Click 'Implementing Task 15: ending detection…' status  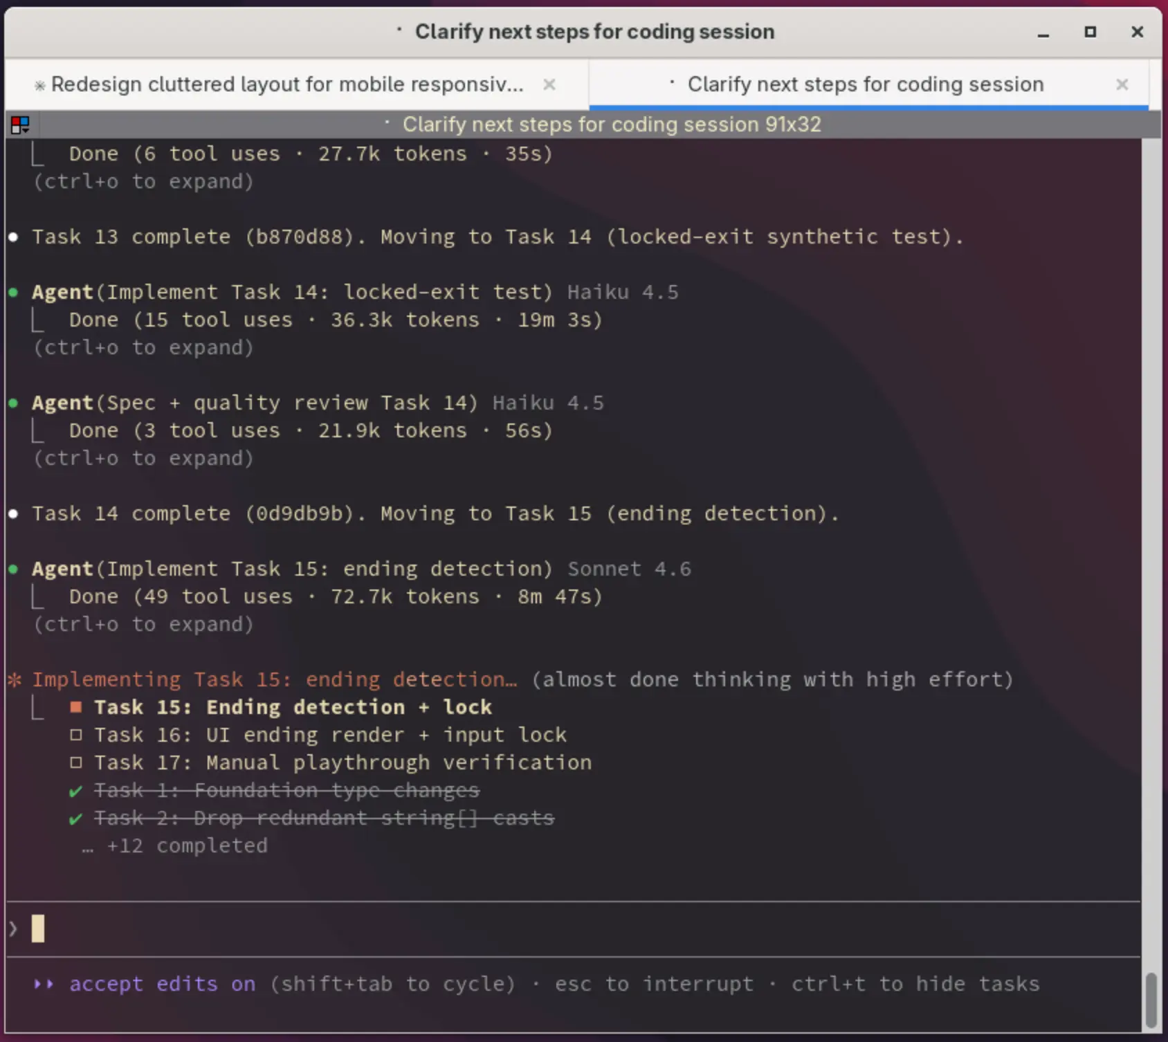[x=274, y=679]
